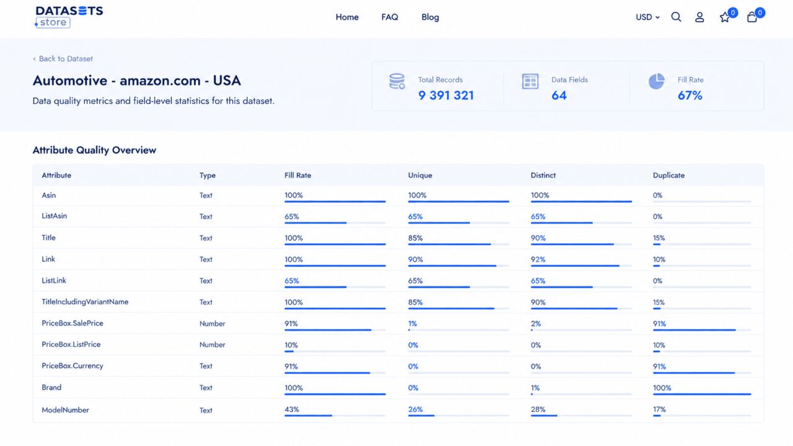793x446 pixels.
Task: Open the shopping bag cart icon
Action: pyautogui.click(x=752, y=17)
